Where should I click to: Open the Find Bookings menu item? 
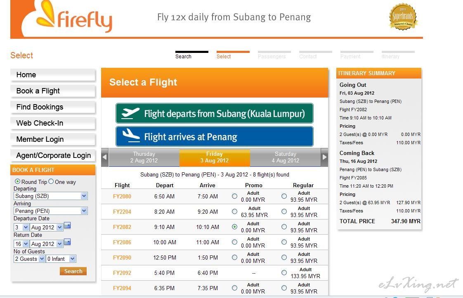tap(53, 107)
